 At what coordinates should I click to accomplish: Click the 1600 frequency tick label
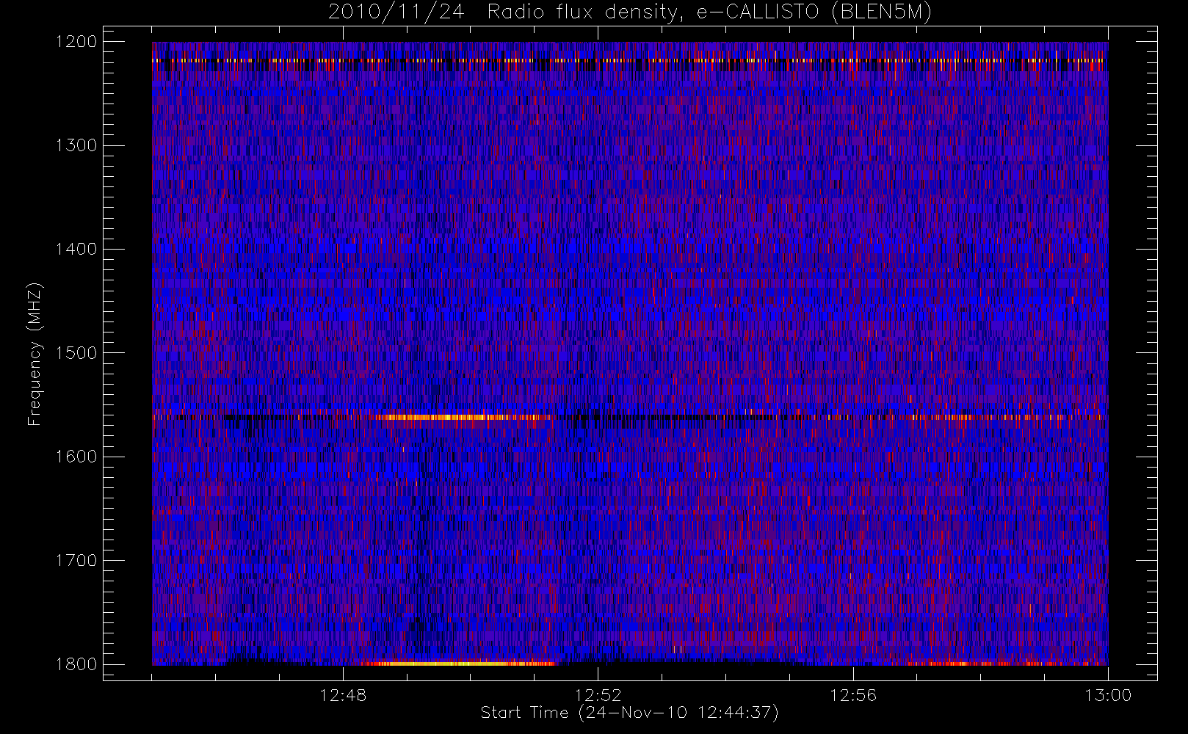click(76, 457)
